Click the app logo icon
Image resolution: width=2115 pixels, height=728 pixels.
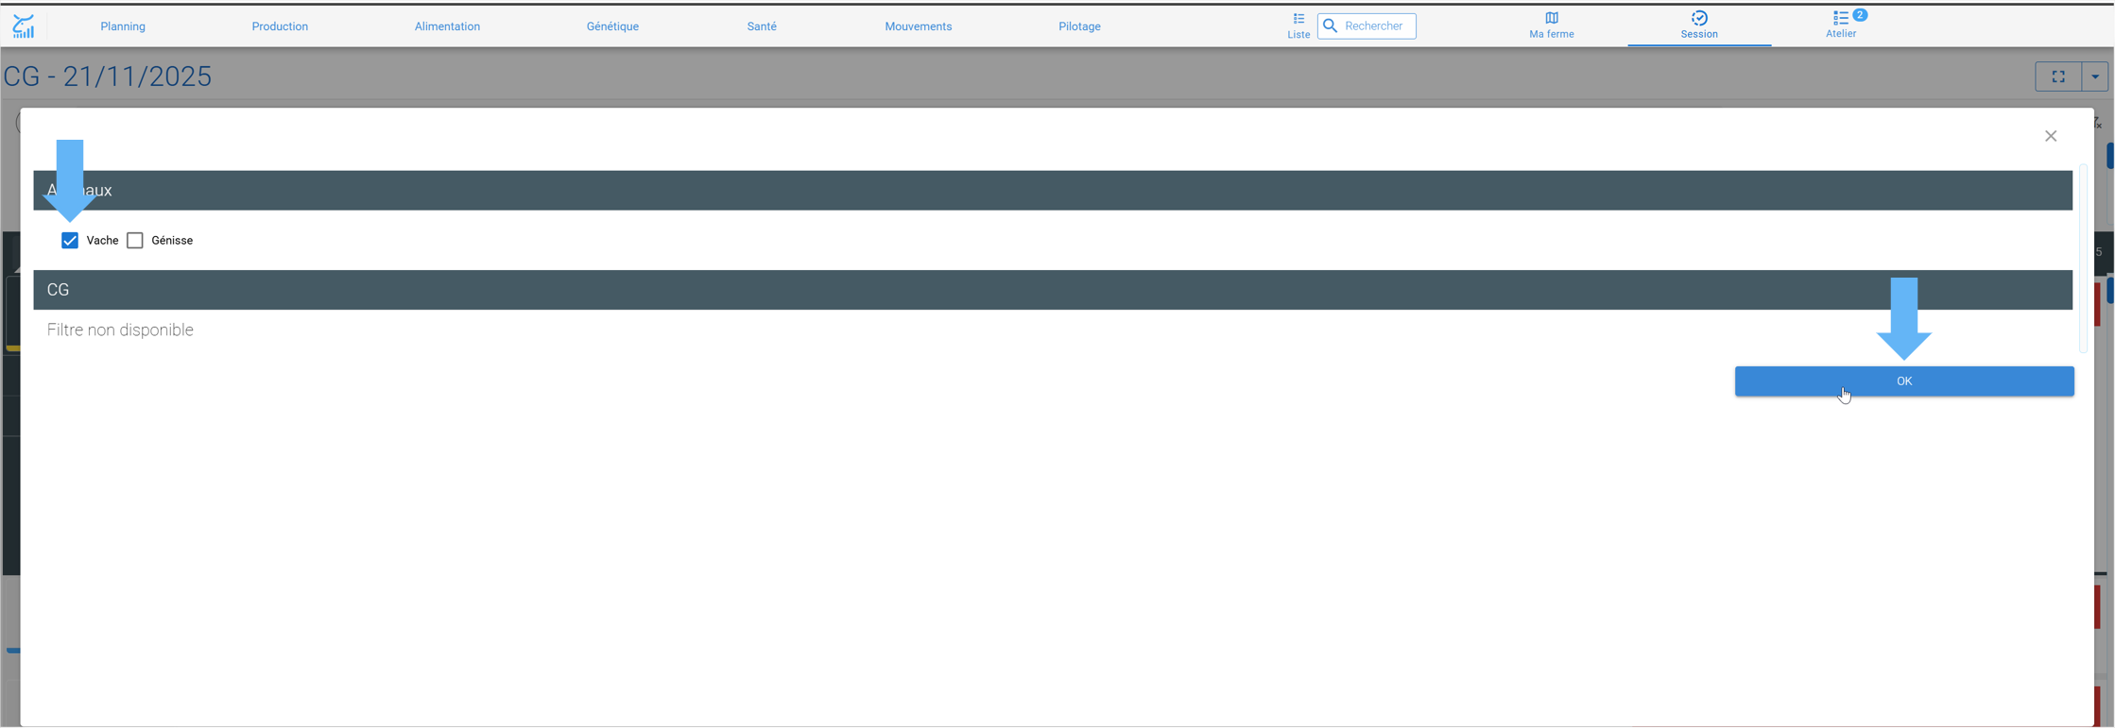point(24,25)
